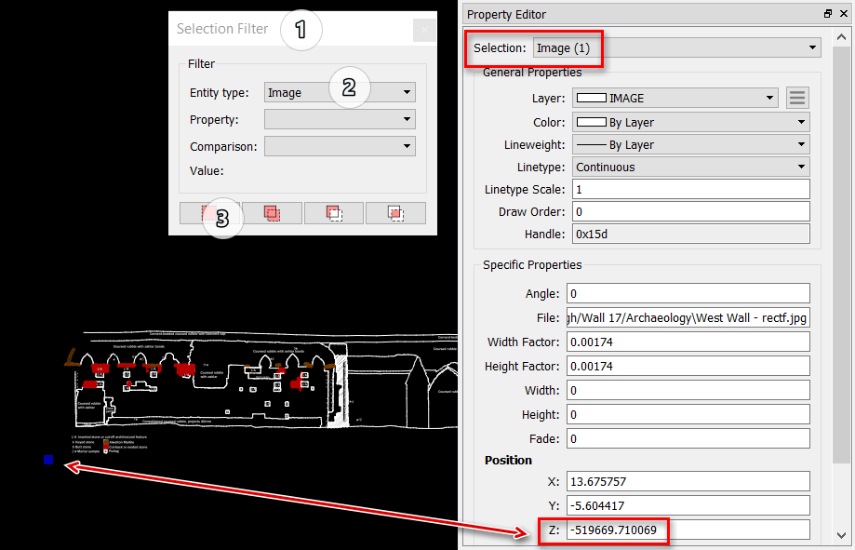Viewport: 855px width, 550px height.
Task: Click the subtract from selection filter button
Action: (334, 213)
